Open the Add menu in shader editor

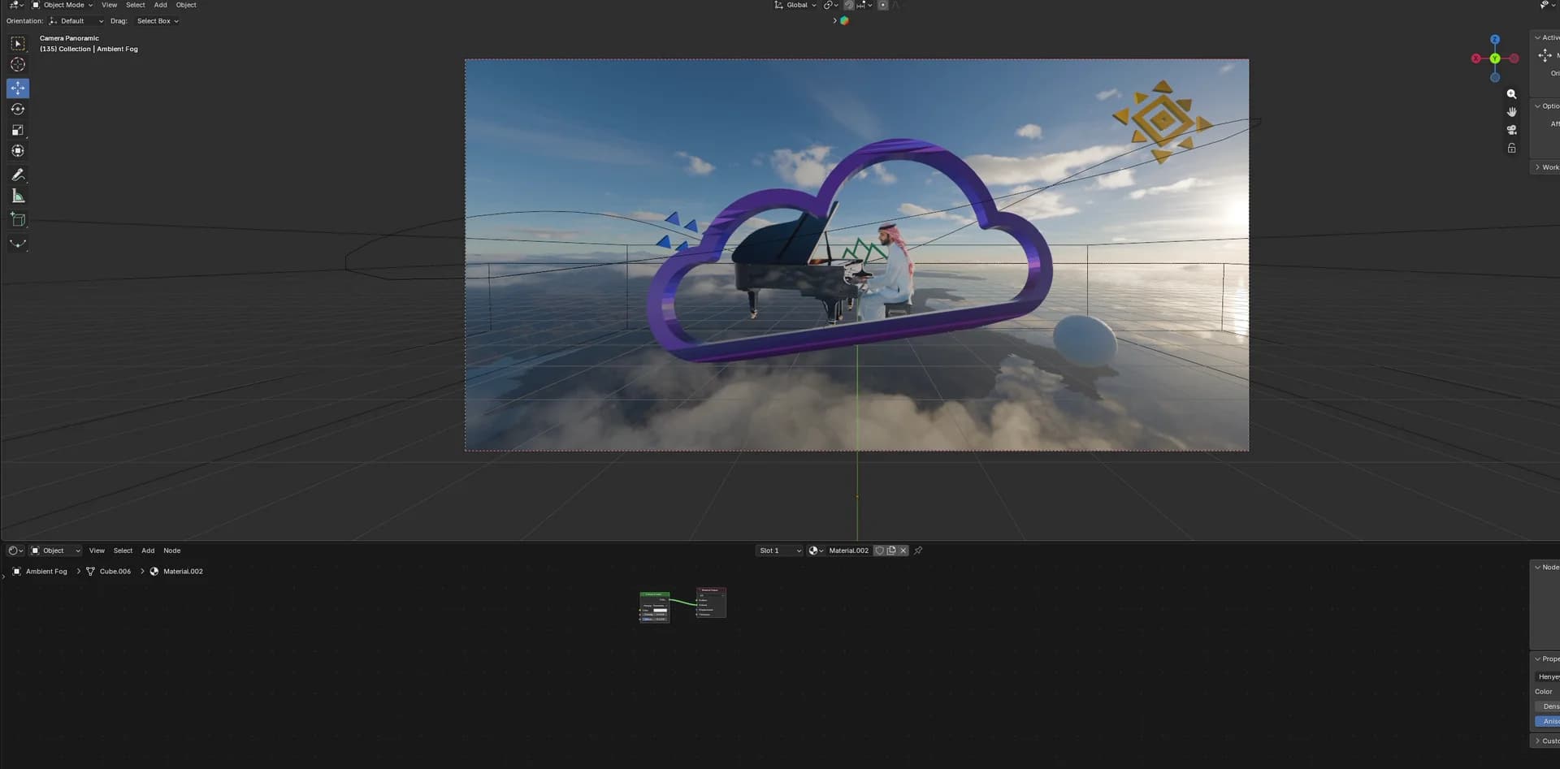[148, 551]
